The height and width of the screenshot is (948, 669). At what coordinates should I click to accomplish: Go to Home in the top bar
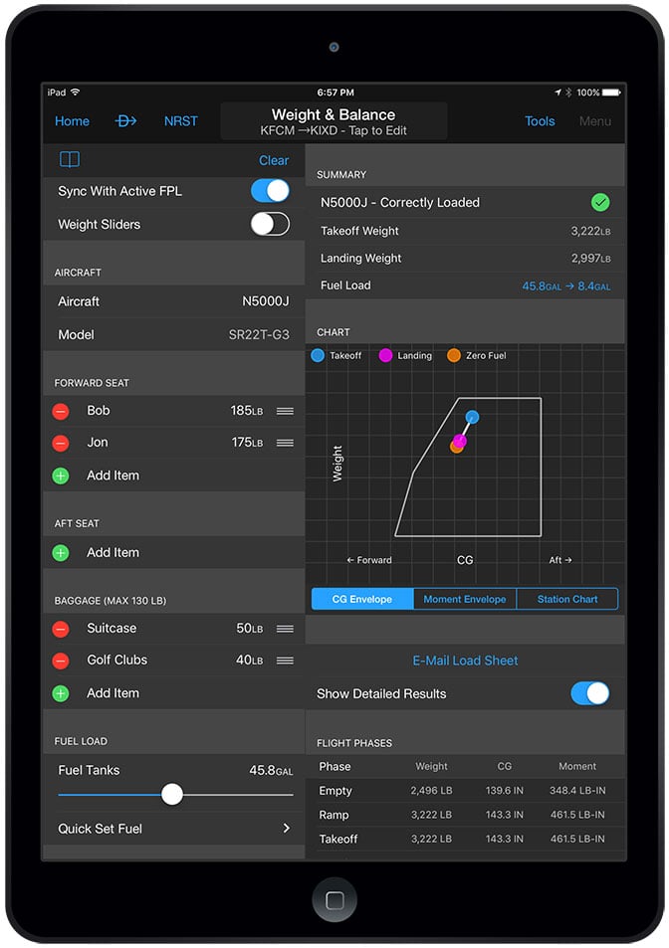[x=72, y=121]
